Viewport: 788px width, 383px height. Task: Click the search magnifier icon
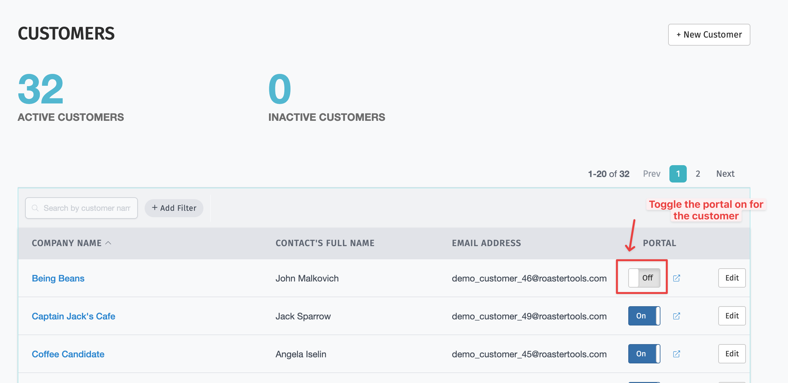click(x=35, y=208)
